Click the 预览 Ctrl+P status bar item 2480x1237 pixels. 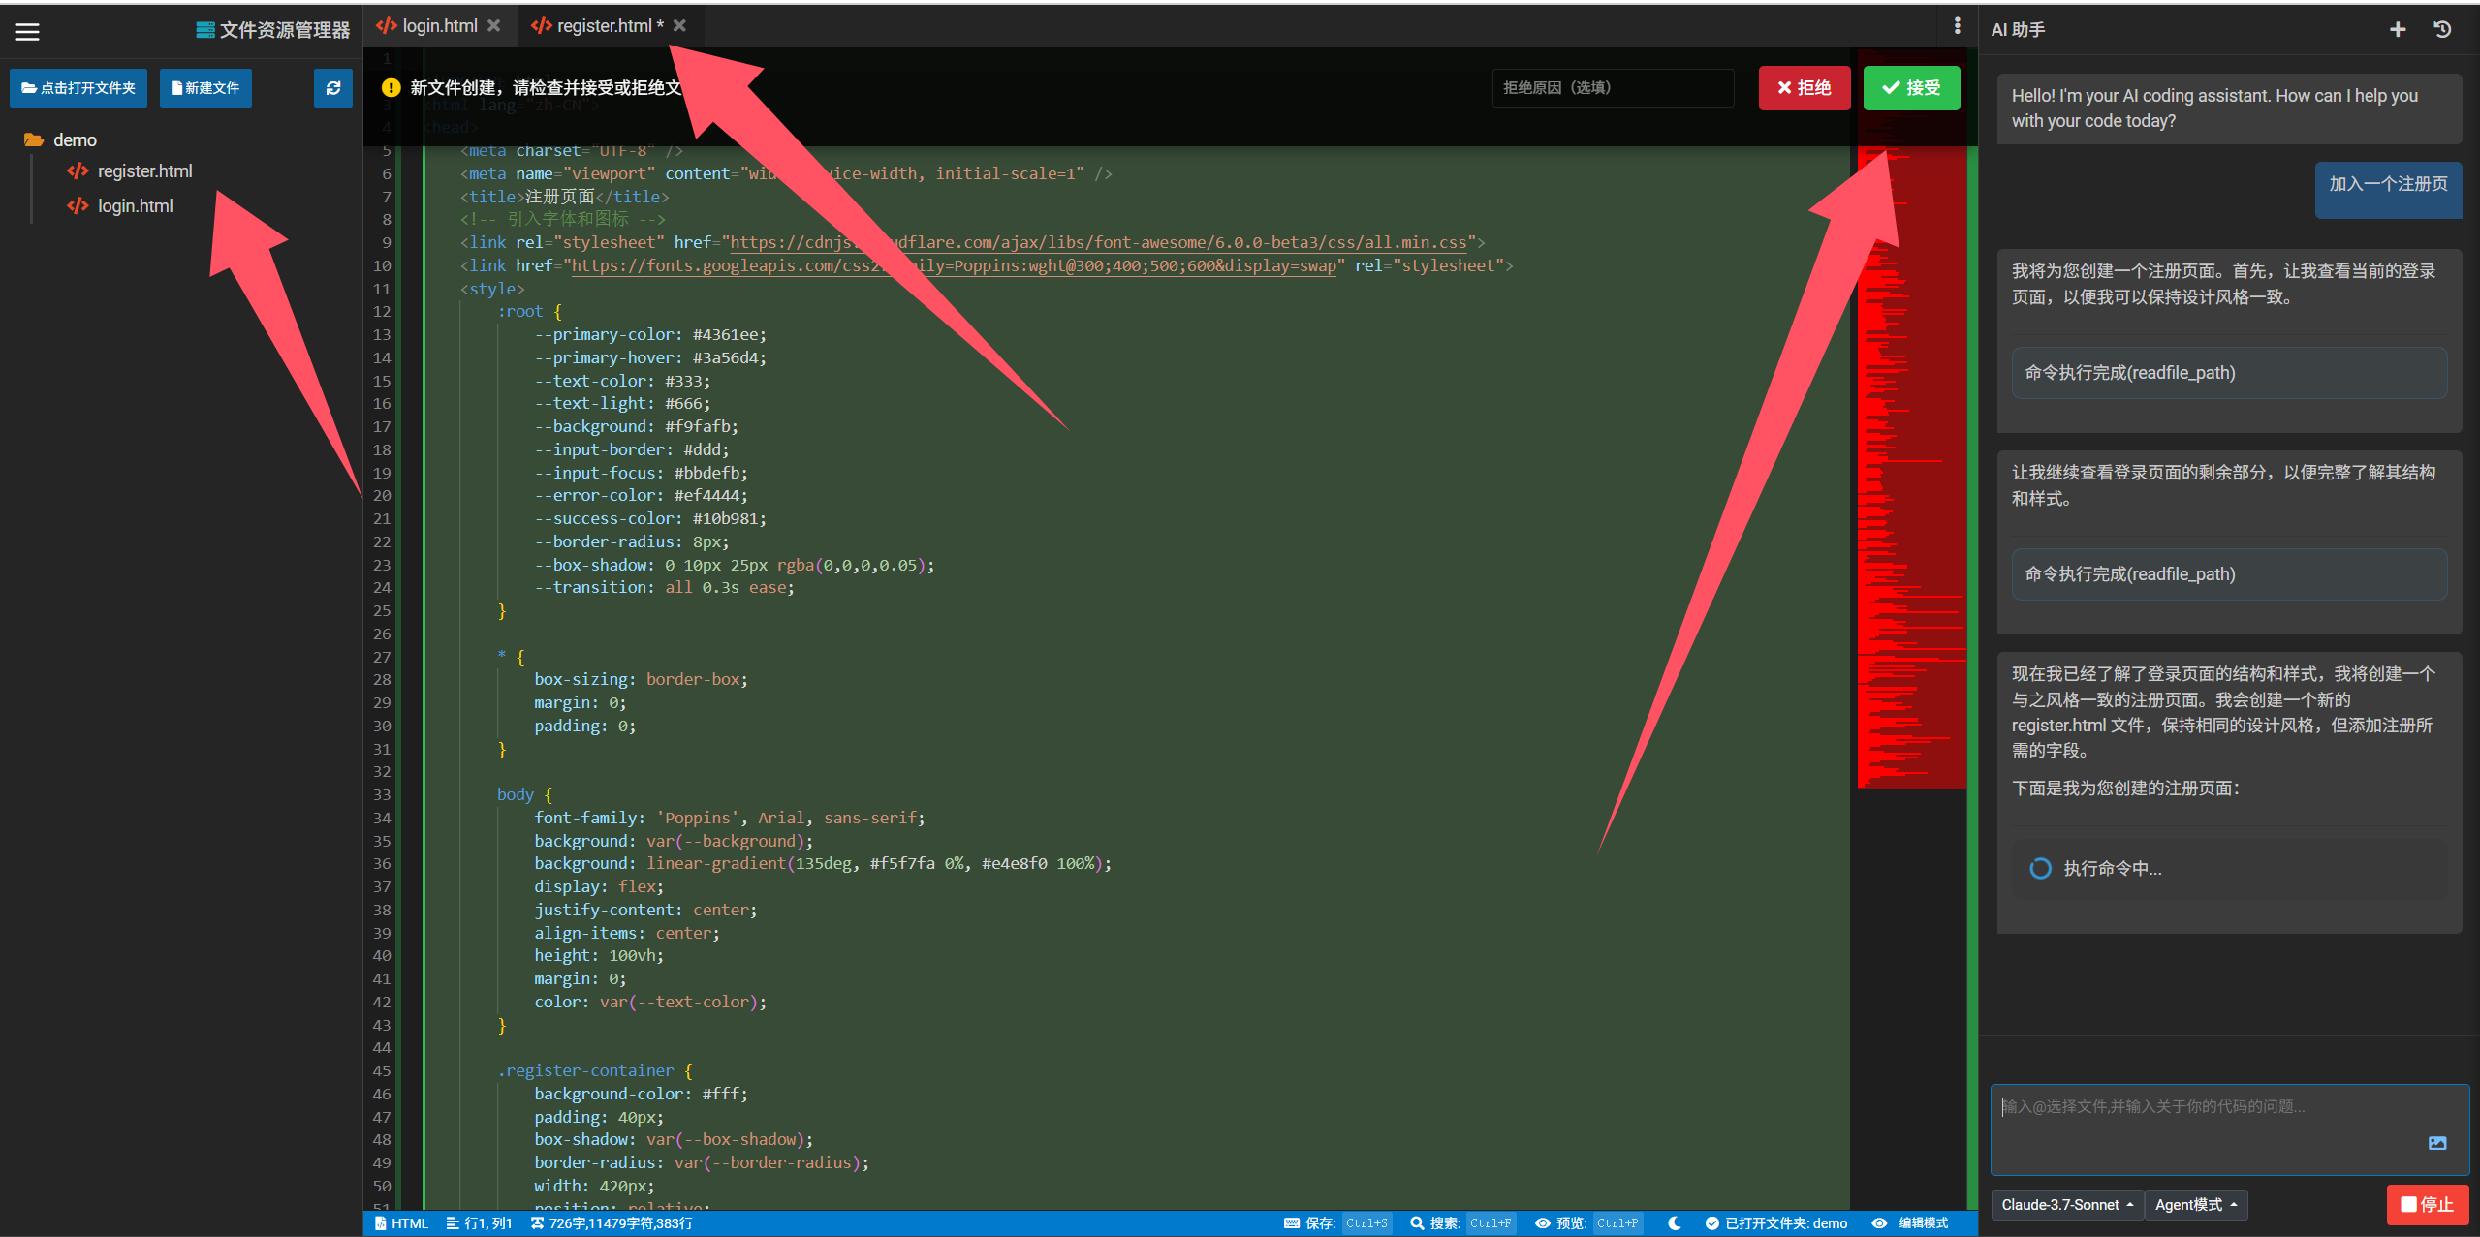click(x=1588, y=1223)
